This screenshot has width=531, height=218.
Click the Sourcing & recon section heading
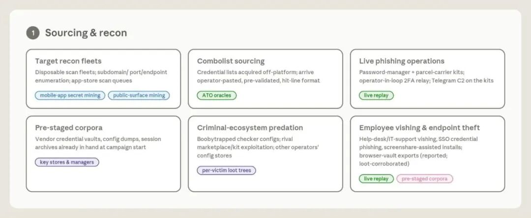click(x=86, y=33)
